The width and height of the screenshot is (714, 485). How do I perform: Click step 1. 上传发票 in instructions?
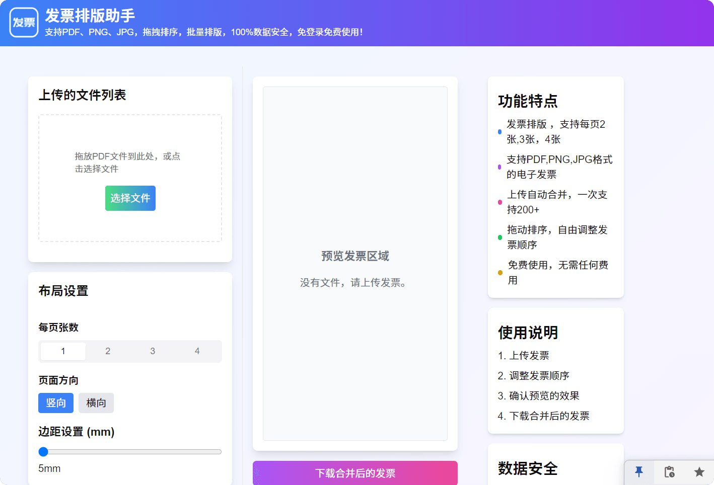click(x=524, y=356)
